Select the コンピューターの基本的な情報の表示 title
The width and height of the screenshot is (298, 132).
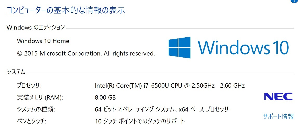coord(65,10)
